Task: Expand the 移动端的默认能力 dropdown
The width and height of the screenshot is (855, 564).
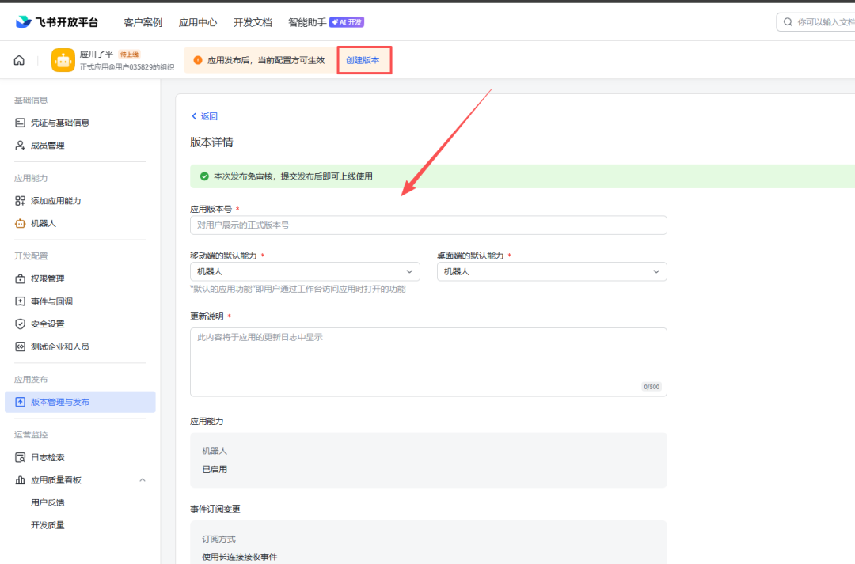Action: pyautogui.click(x=304, y=271)
